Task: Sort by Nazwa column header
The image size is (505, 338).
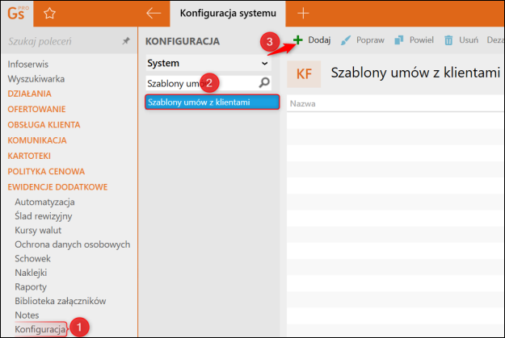Action: (x=302, y=104)
